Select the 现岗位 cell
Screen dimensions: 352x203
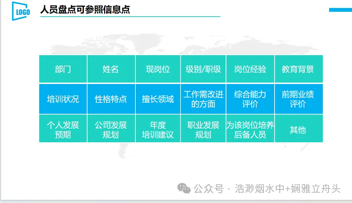tap(158, 69)
